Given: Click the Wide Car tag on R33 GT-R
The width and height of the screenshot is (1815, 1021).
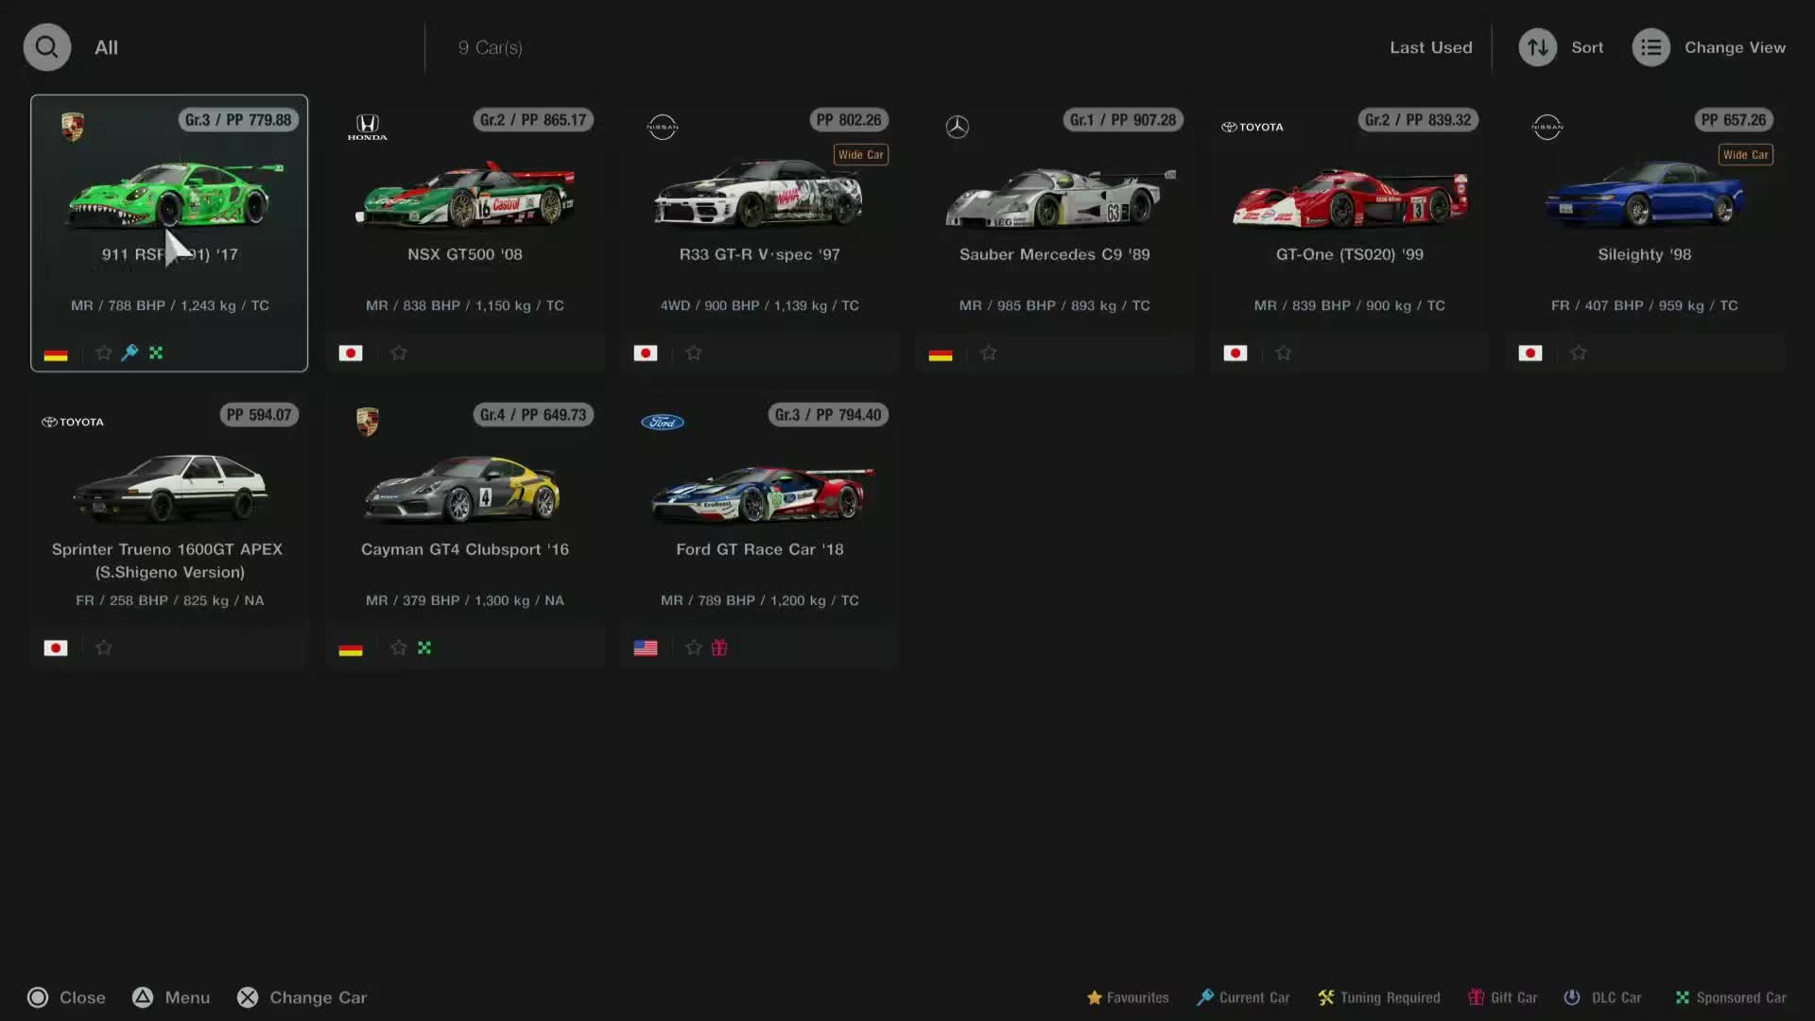Looking at the screenshot, I should tap(861, 155).
